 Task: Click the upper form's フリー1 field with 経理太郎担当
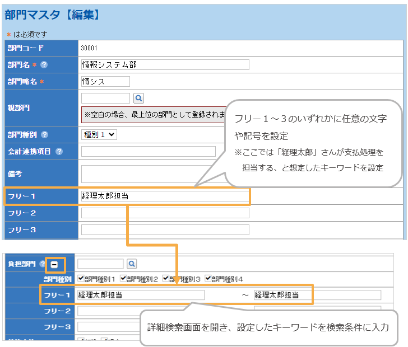coord(165,196)
